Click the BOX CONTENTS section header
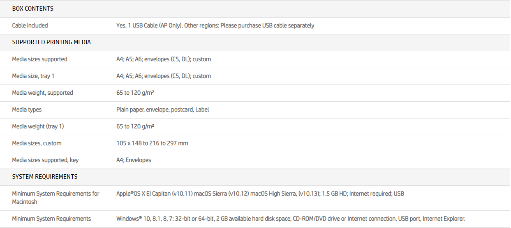511x228 pixels. [32, 9]
